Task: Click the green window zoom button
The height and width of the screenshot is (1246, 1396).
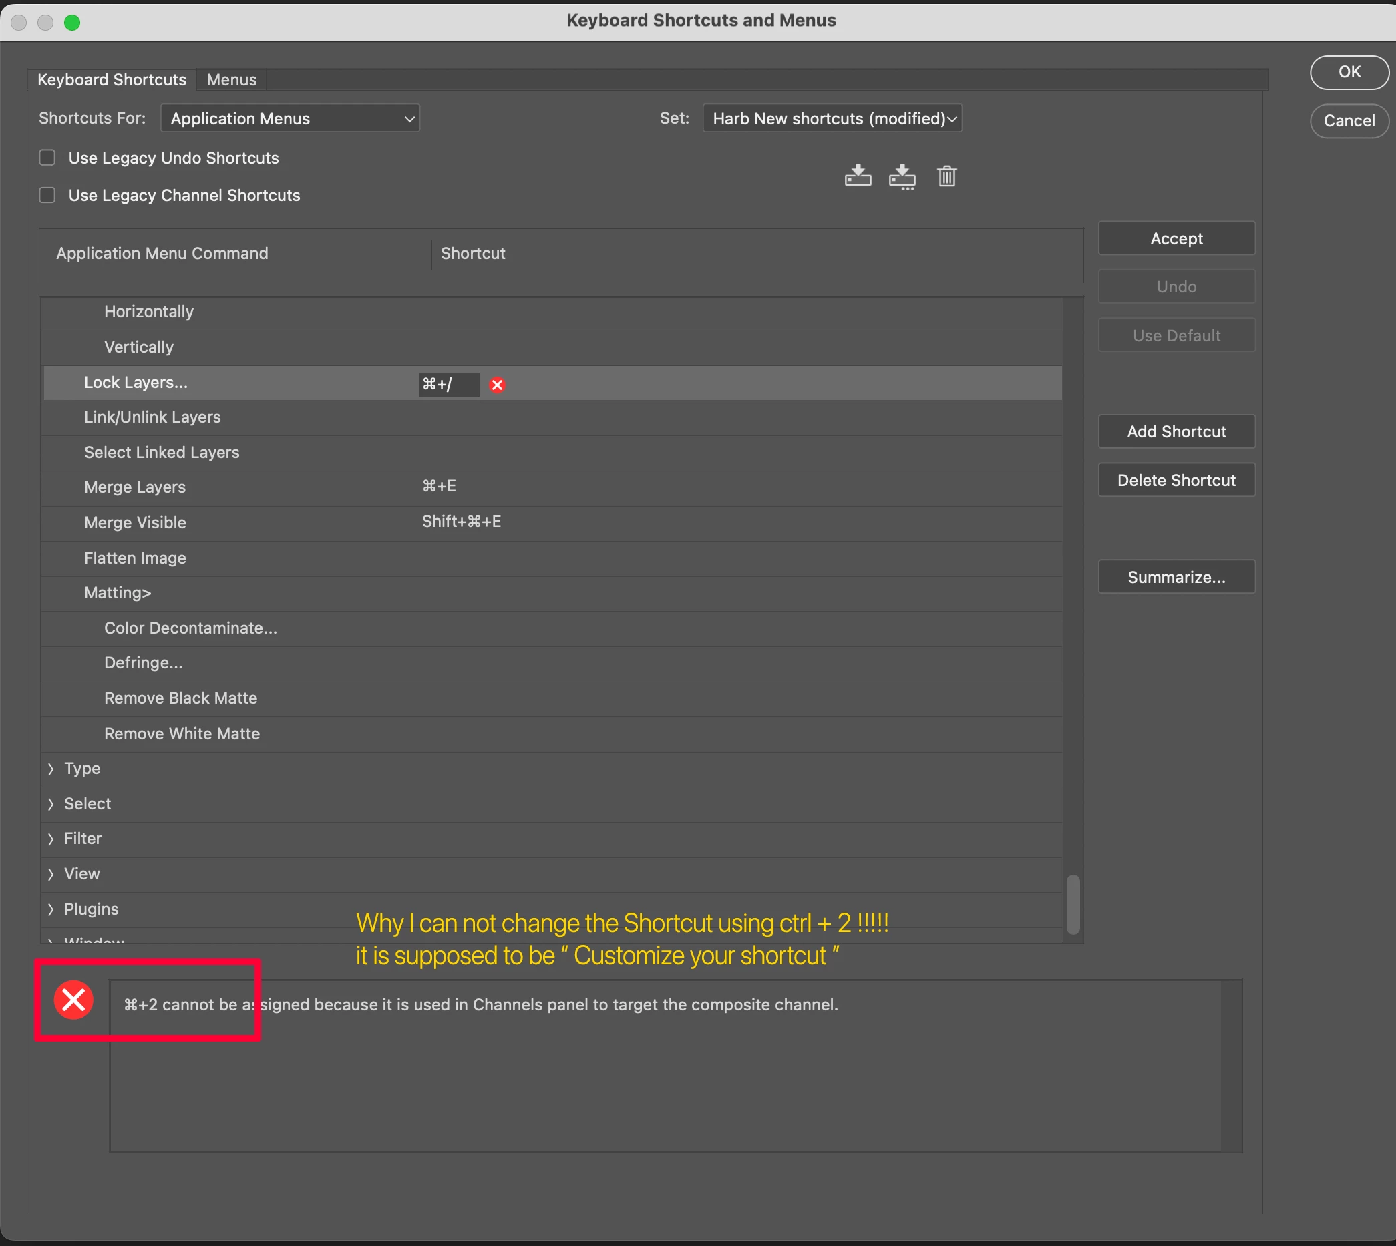Action: tap(72, 23)
